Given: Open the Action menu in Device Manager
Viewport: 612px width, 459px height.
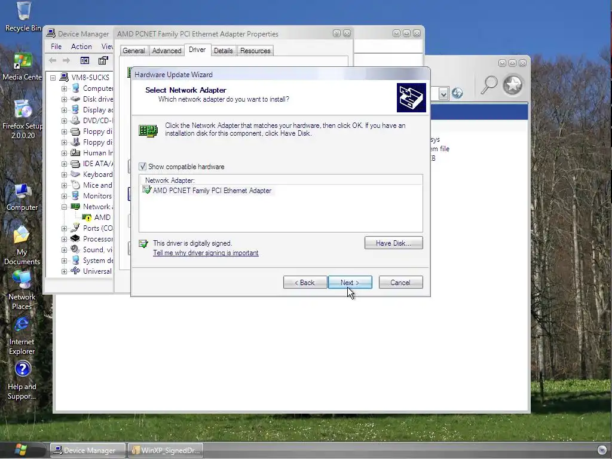Looking at the screenshot, I should click(x=81, y=47).
